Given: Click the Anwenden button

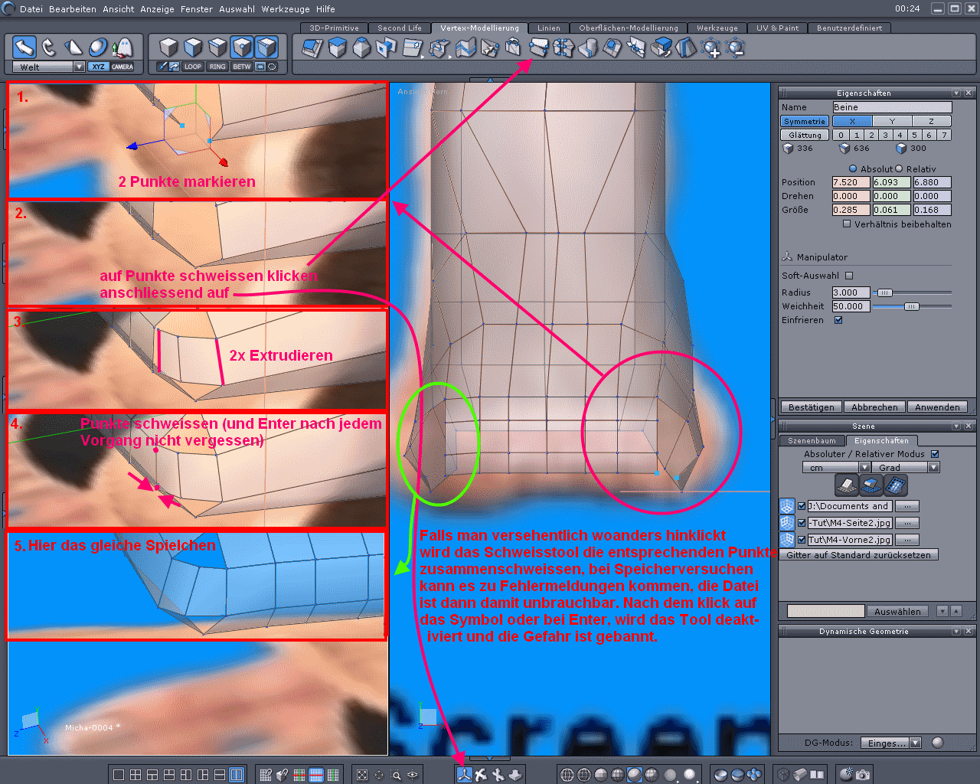Looking at the screenshot, I should tap(937, 407).
